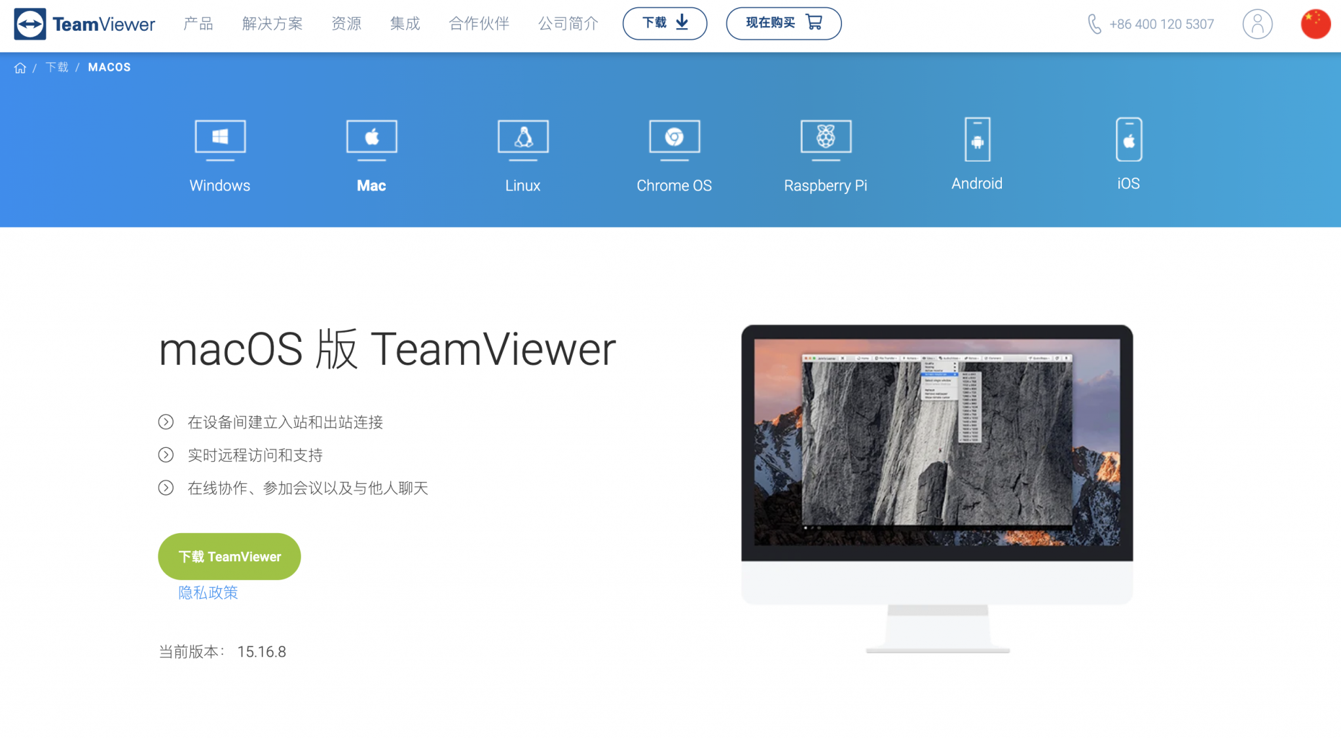Click the iMac screenshot image
Screen dimensions: 1341x738
point(937,489)
